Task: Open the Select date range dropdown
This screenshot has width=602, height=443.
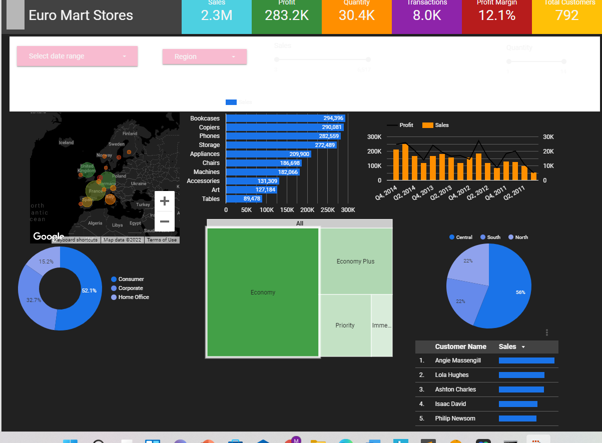Action: [77, 56]
